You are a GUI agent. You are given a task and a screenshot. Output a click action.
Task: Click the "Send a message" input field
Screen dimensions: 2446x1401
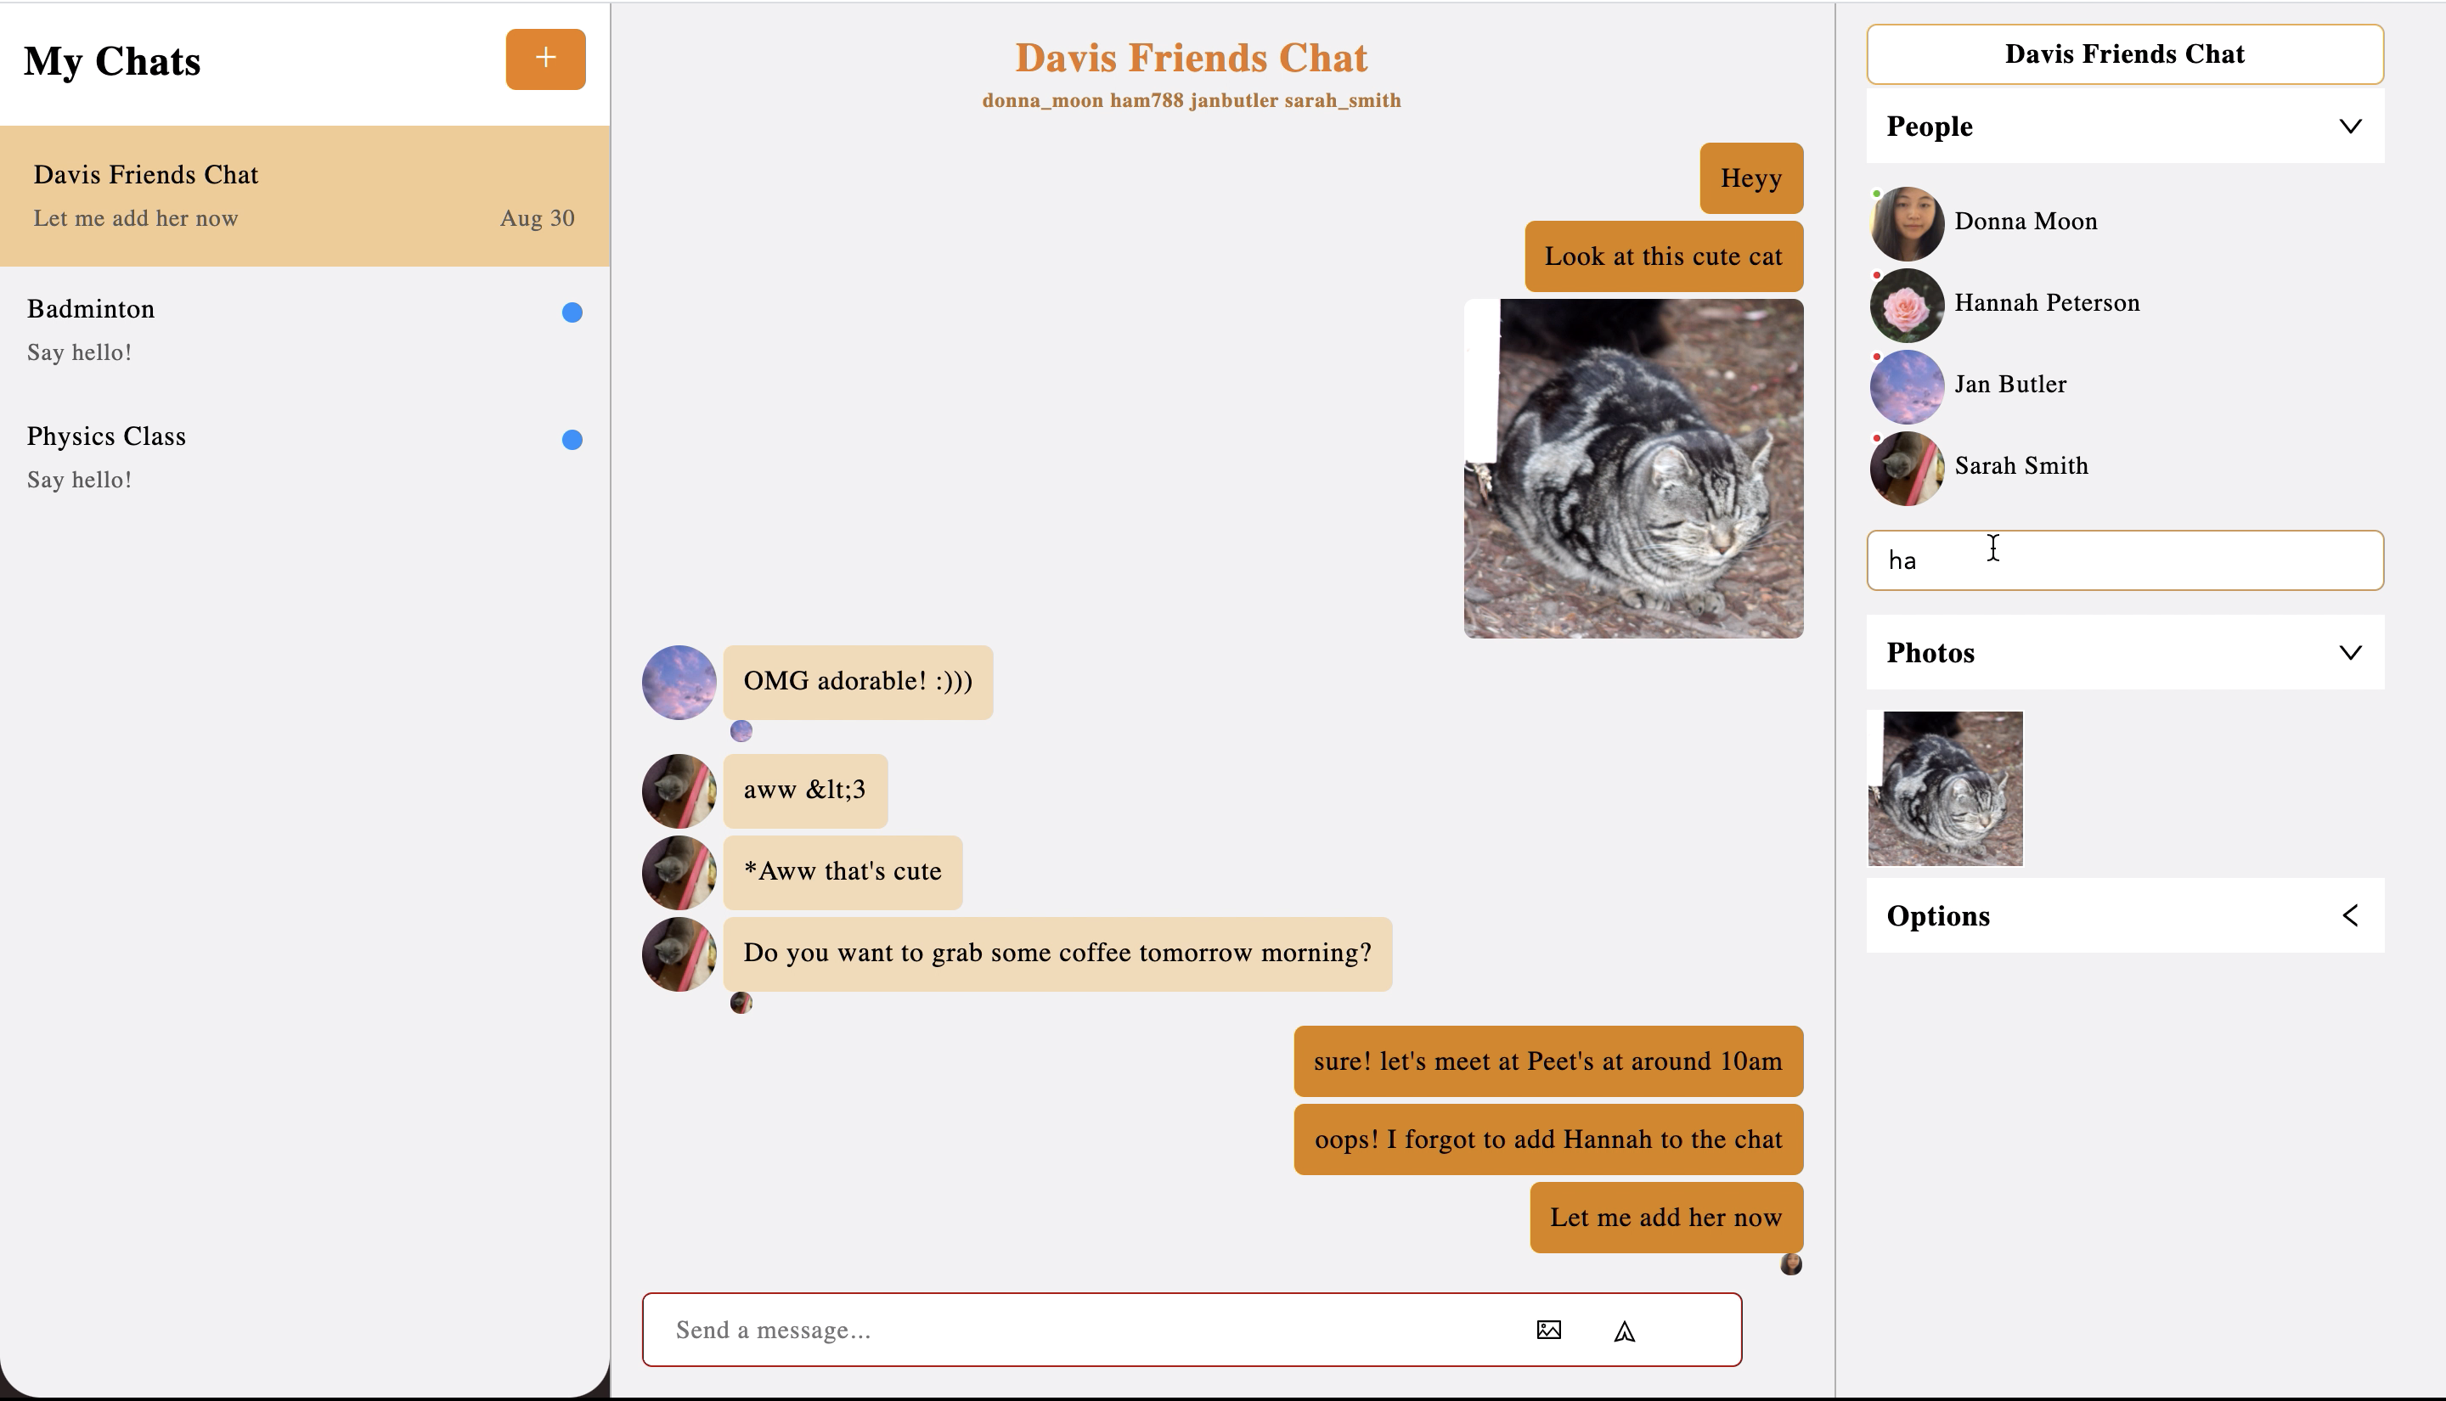click(1058, 1330)
